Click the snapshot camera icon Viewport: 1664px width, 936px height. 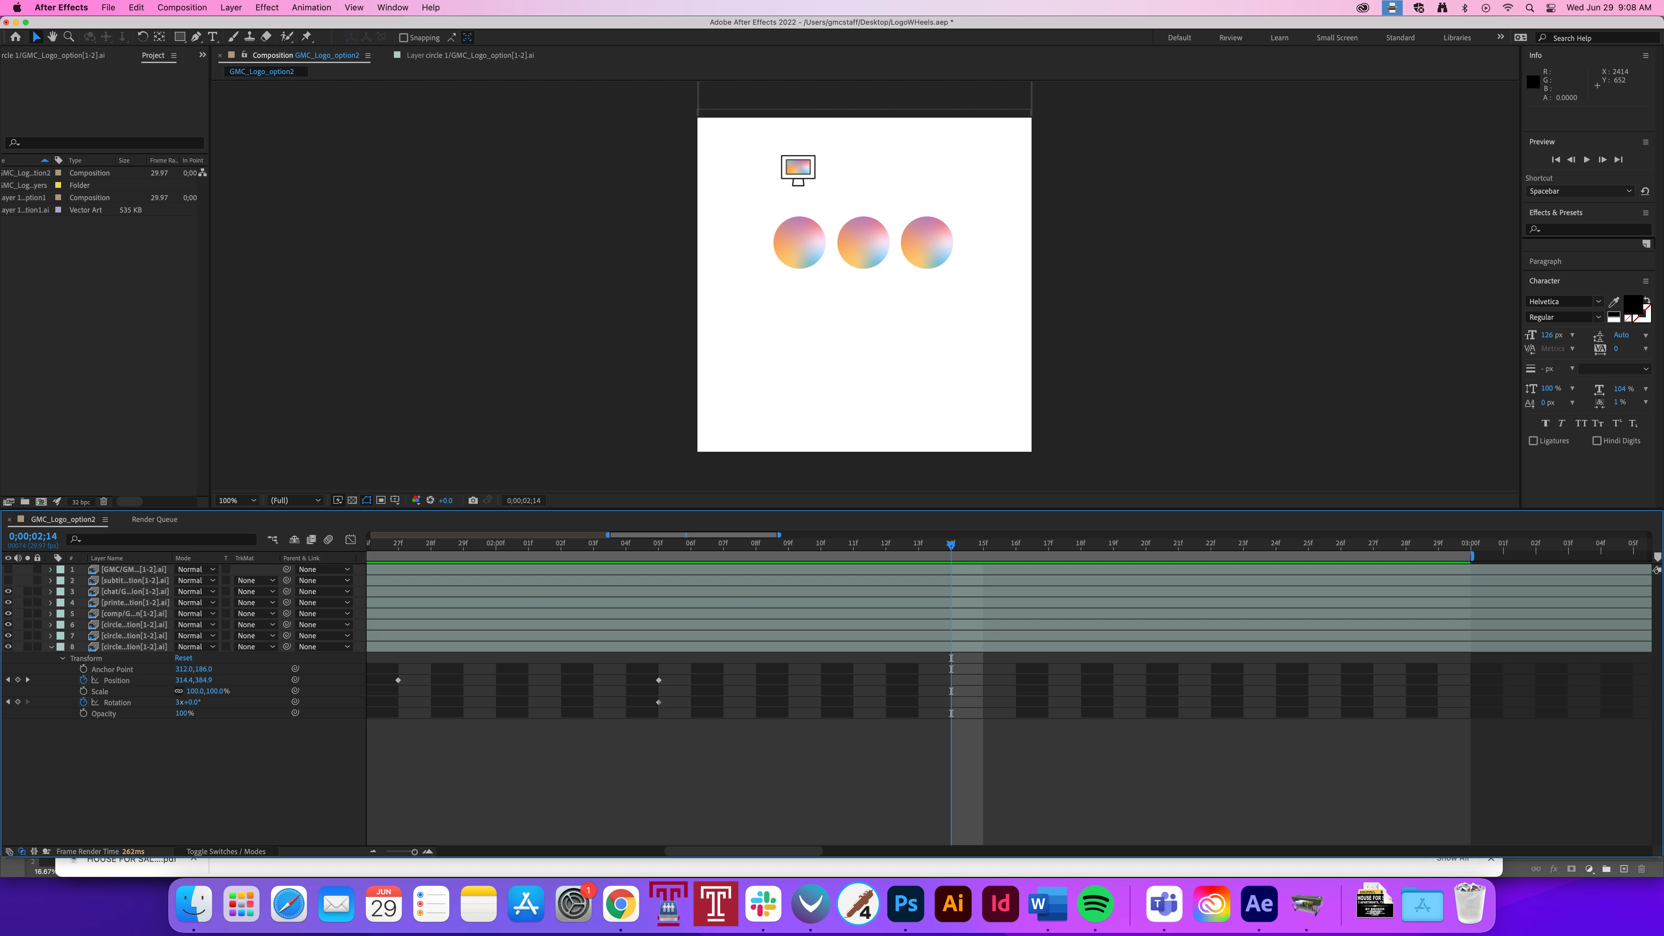click(473, 500)
